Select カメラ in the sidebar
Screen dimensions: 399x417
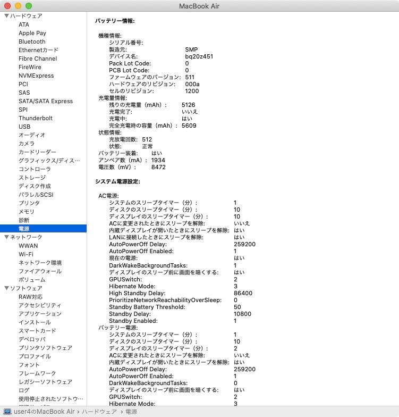pos(27,144)
